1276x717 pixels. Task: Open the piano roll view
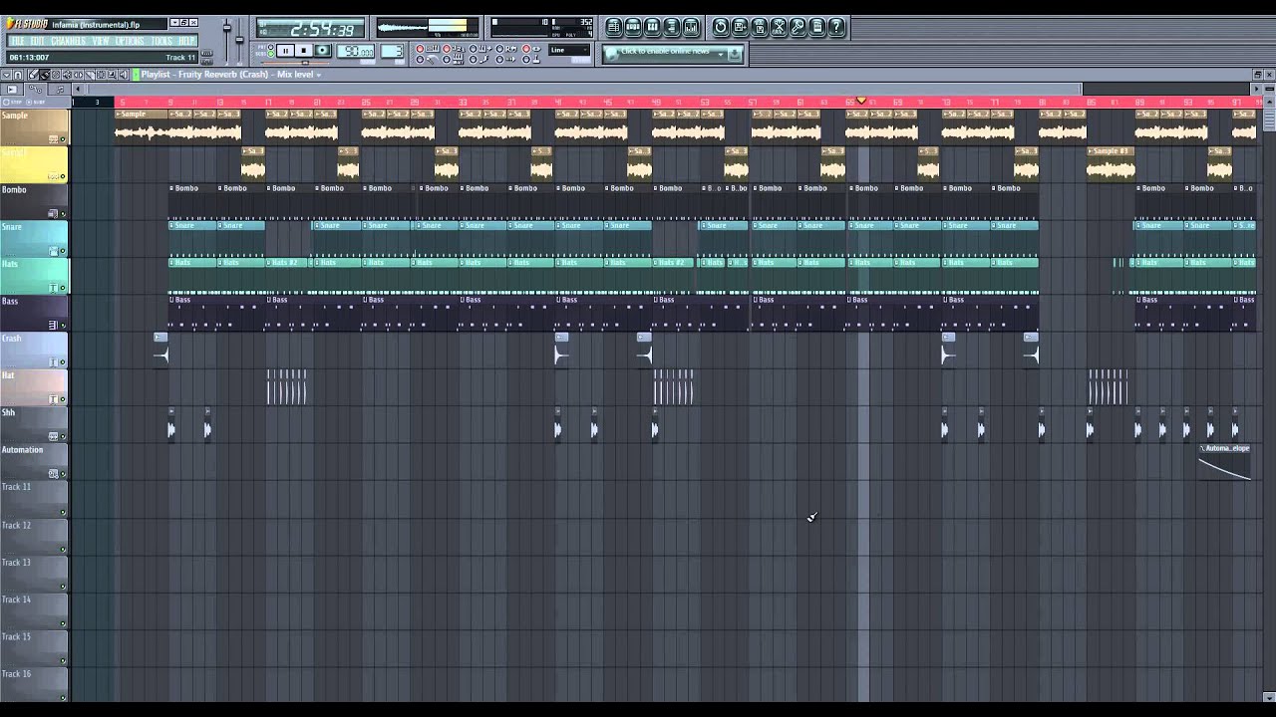[652, 27]
